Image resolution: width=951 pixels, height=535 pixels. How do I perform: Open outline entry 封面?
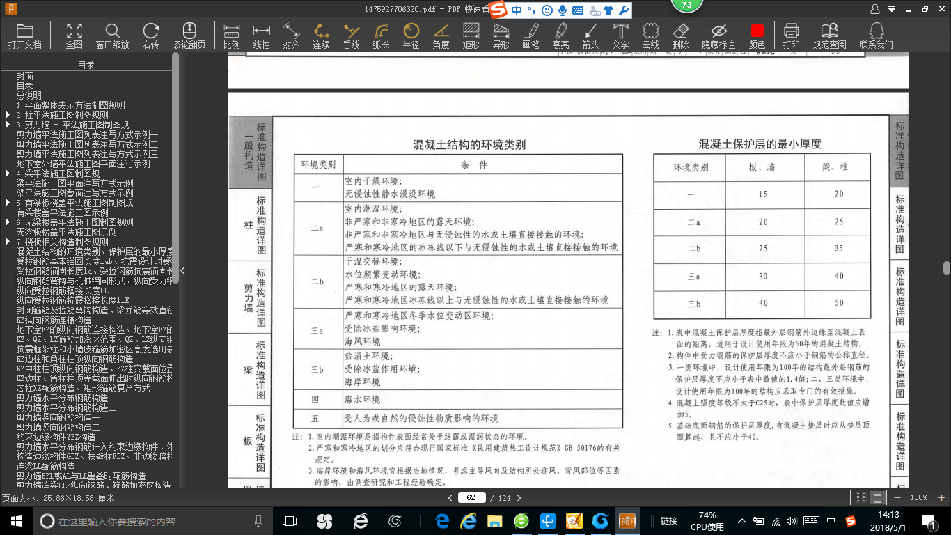click(x=25, y=76)
